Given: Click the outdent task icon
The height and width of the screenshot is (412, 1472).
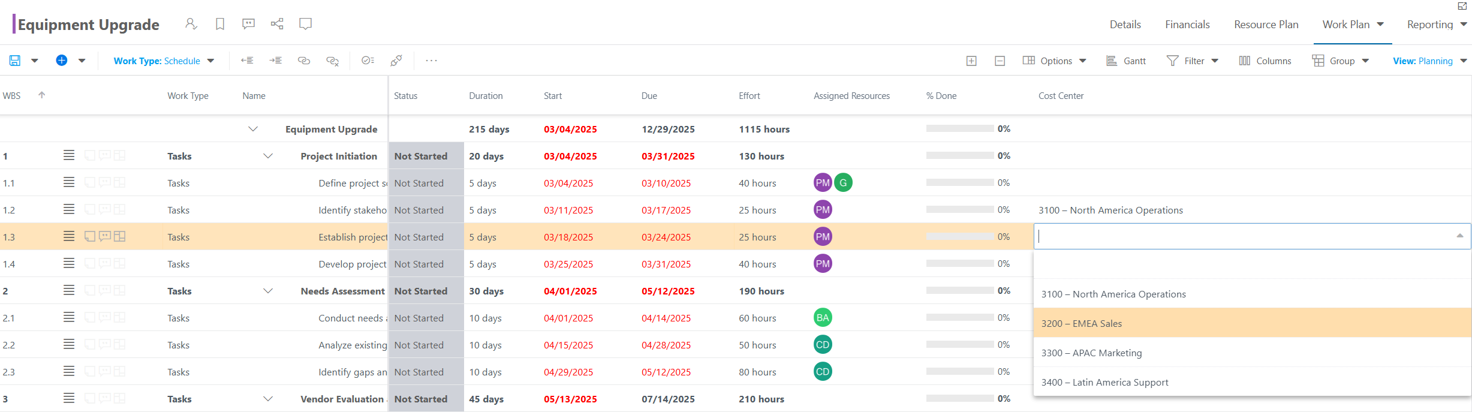Looking at the screenshot, I should pos(247,61).
